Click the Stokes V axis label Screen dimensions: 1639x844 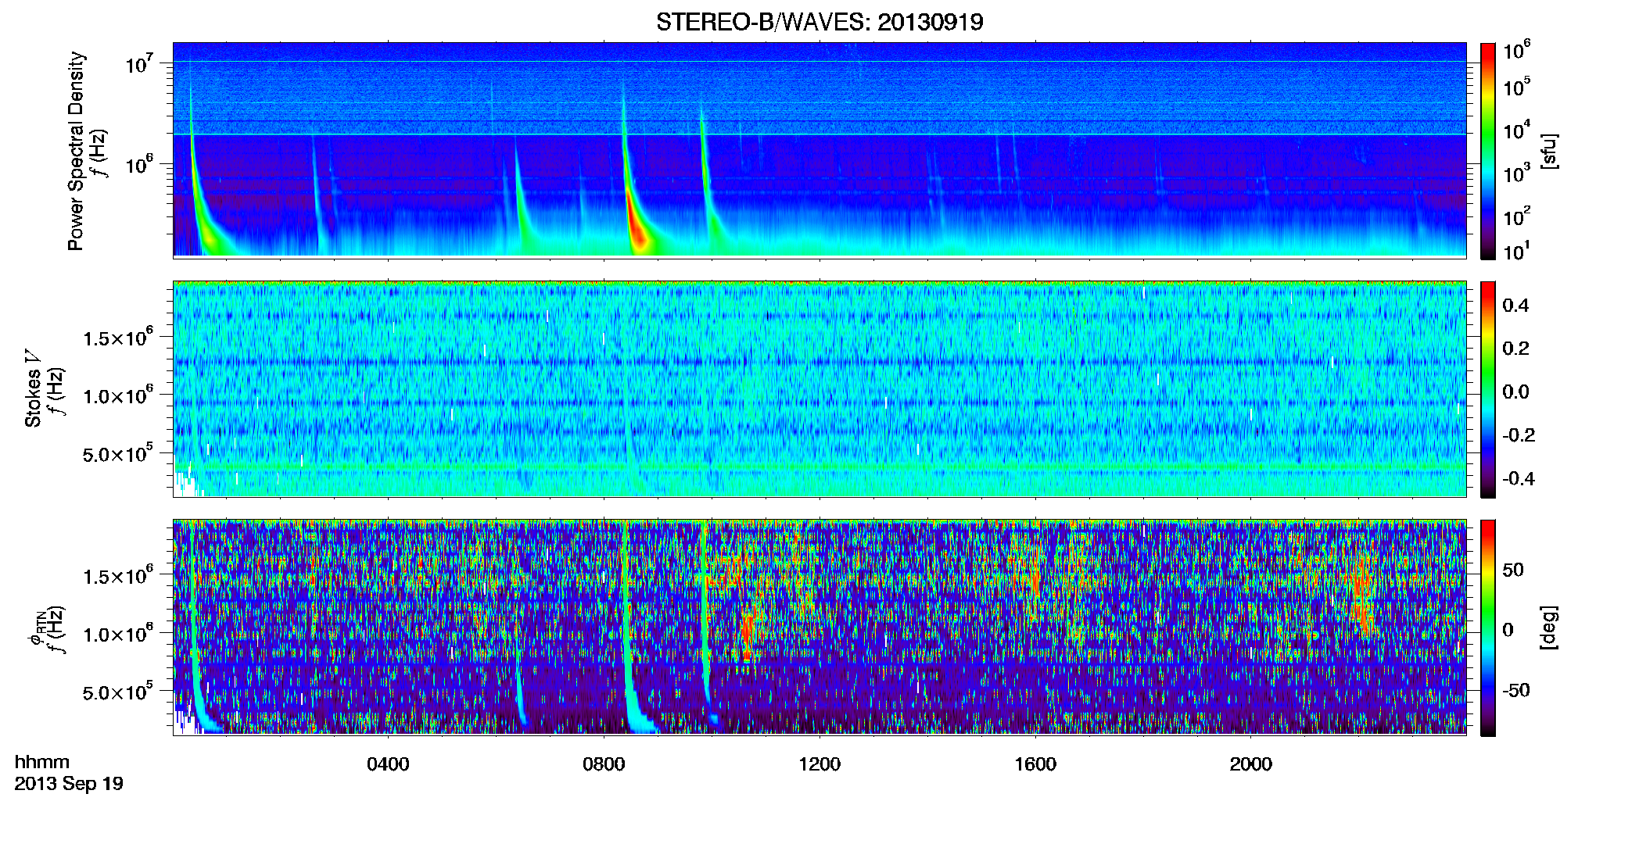(33, 388)
